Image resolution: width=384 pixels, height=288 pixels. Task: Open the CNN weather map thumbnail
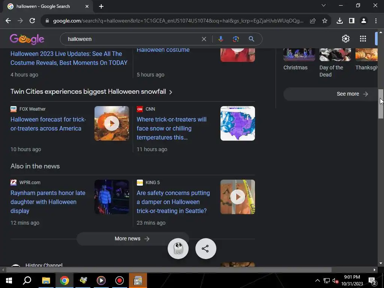click(x=237, y=123)
